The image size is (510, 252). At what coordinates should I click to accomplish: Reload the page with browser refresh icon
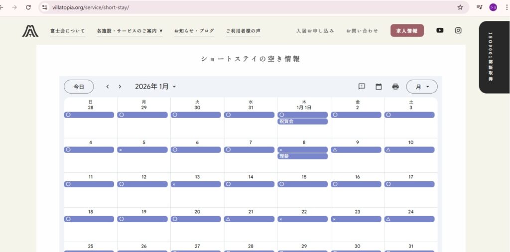(28, 7)
